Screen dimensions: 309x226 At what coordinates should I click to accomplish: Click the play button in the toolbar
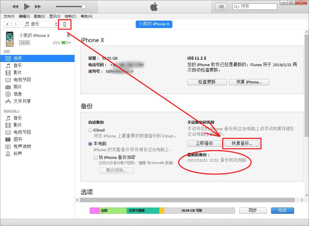click(26, 6)
